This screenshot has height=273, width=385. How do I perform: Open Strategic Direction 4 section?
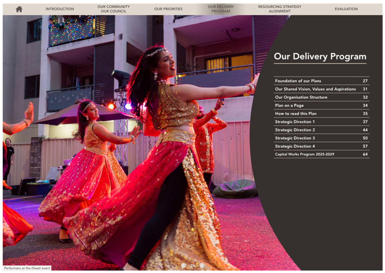(321, 146)
